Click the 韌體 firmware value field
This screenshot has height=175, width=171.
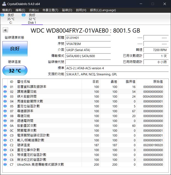pos(88,37)
